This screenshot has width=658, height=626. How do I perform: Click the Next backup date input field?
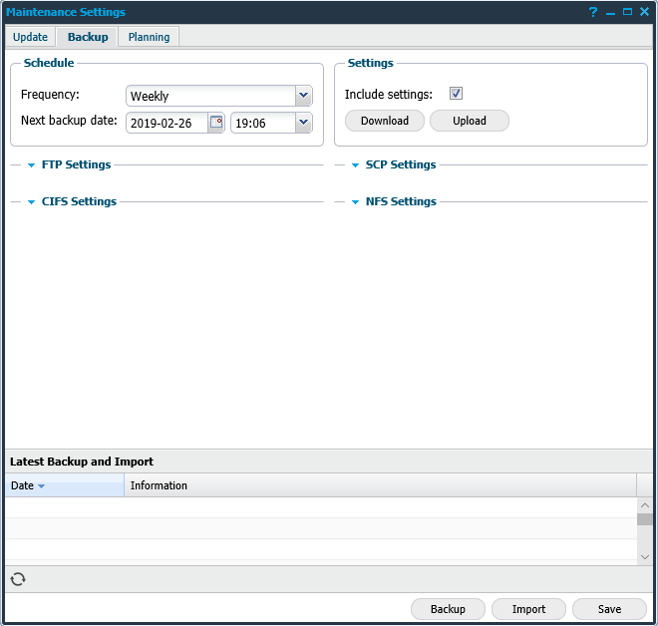point(165,123)
